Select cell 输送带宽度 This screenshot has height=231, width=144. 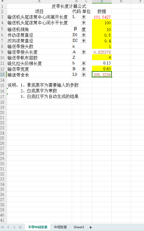(x=39, y=69)
